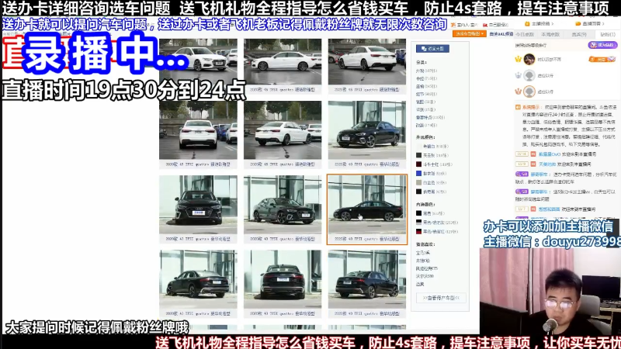Screen dimensions: 621x349
Task: Open the highlighted black Audi side-profile photo
Action: pos(366,205)
